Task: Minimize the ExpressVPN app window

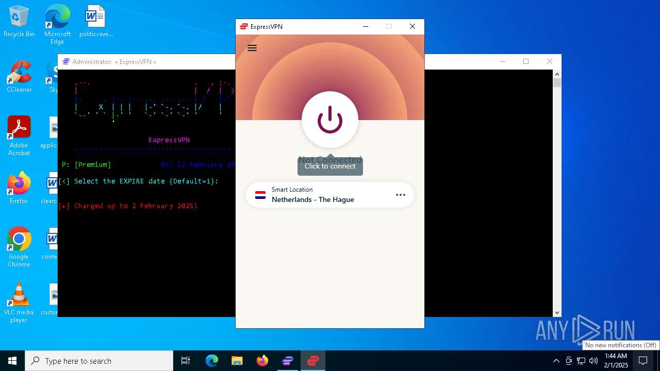Action: (x=366, y=27)
